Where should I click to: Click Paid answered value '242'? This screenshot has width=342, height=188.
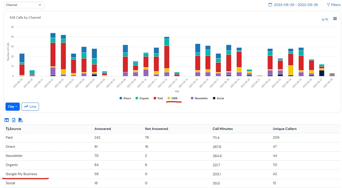pyautogui.click(x=97, y=138)
